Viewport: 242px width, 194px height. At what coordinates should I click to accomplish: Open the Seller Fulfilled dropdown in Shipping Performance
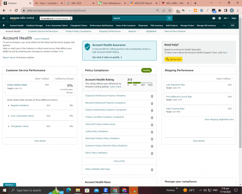click(x=225, y=79)
